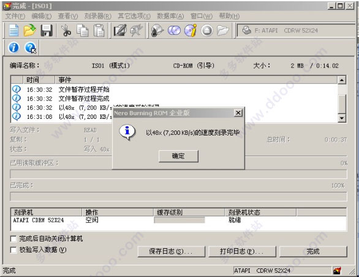Image resolution: width=359 pixels, height=277 pixels.
Task: Click info icon of the 16:31:08 log row
Action: pos(17,116)
